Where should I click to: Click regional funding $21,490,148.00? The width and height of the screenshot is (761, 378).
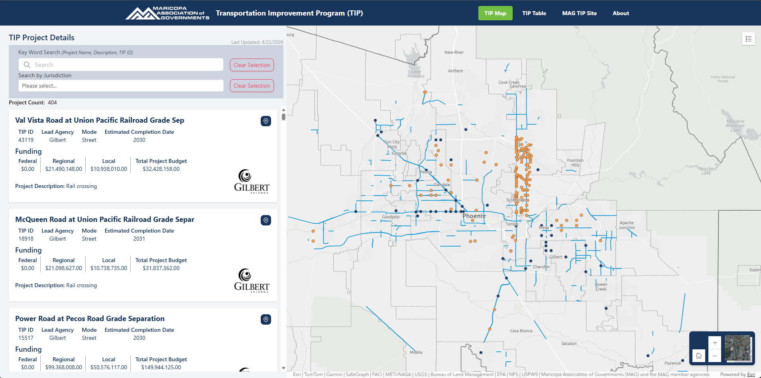point(64,169)
